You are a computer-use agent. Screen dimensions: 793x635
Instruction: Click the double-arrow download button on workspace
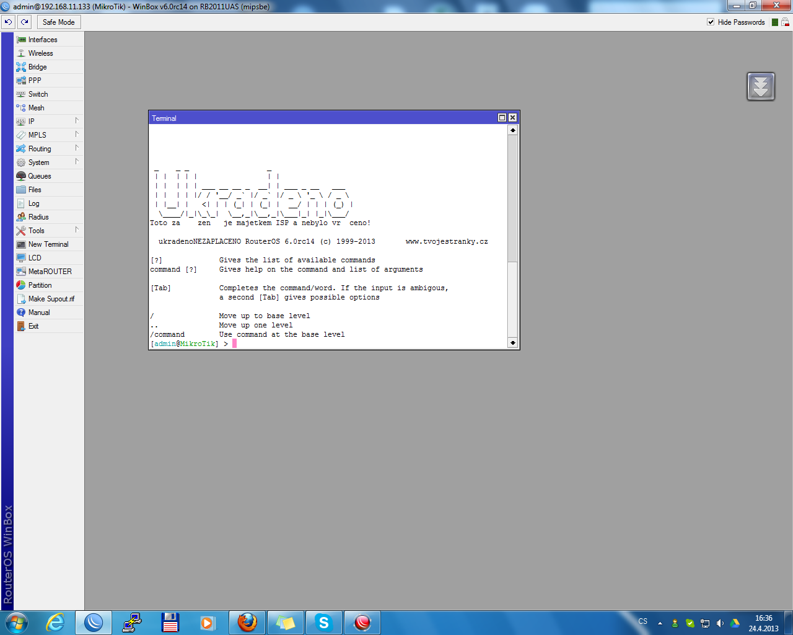[761, 86]
